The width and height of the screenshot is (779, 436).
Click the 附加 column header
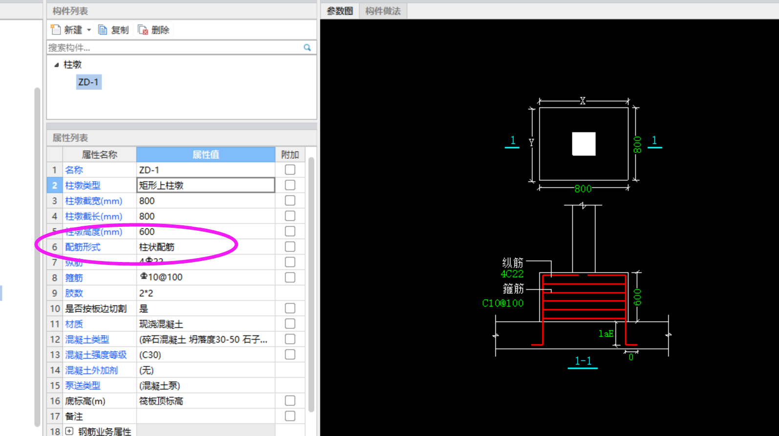(x=290, y=154)
